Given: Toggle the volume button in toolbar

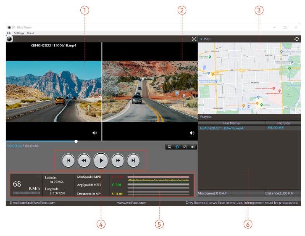Looking at the screenshot, I should point(192,147).
